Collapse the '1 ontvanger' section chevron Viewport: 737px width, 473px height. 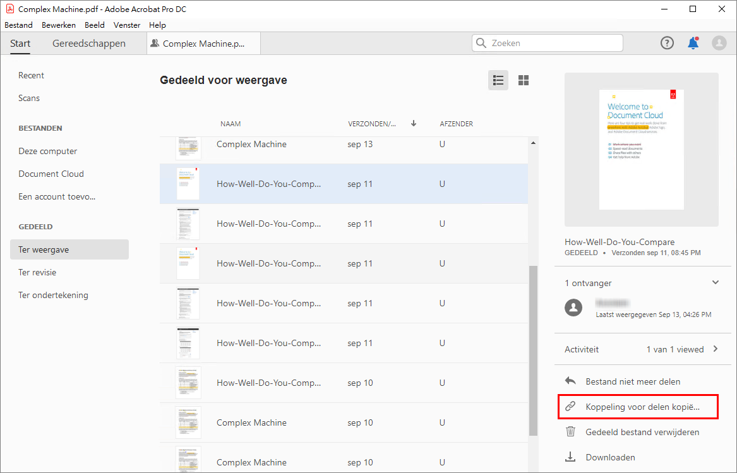click(x=716, y=282)
